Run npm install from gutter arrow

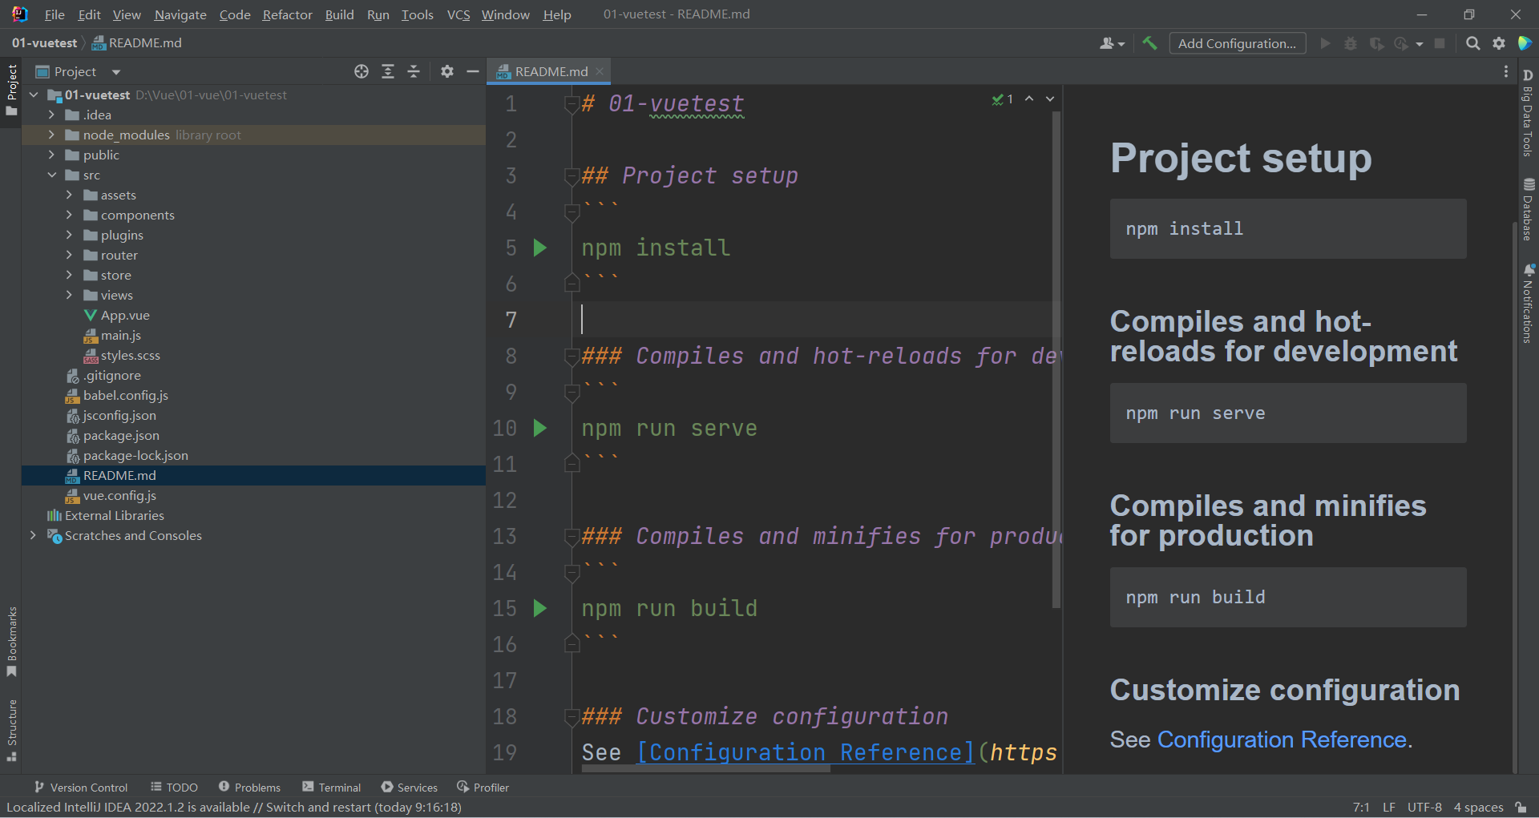point(540,248)
